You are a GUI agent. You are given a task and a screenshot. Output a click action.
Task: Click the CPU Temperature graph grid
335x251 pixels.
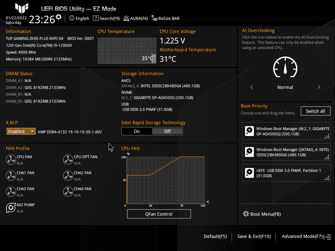127,51
